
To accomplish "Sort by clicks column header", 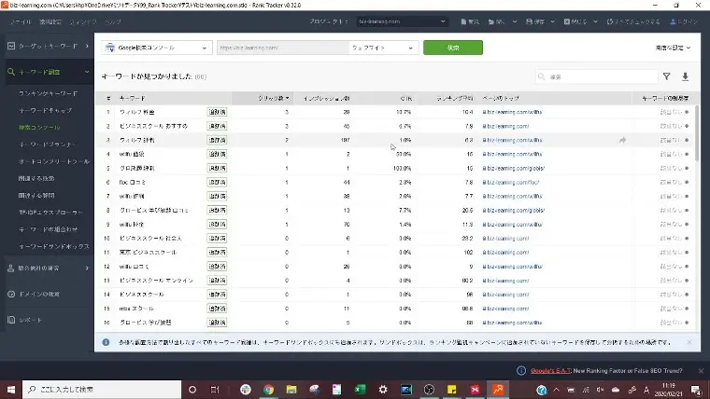I will 273,97.
